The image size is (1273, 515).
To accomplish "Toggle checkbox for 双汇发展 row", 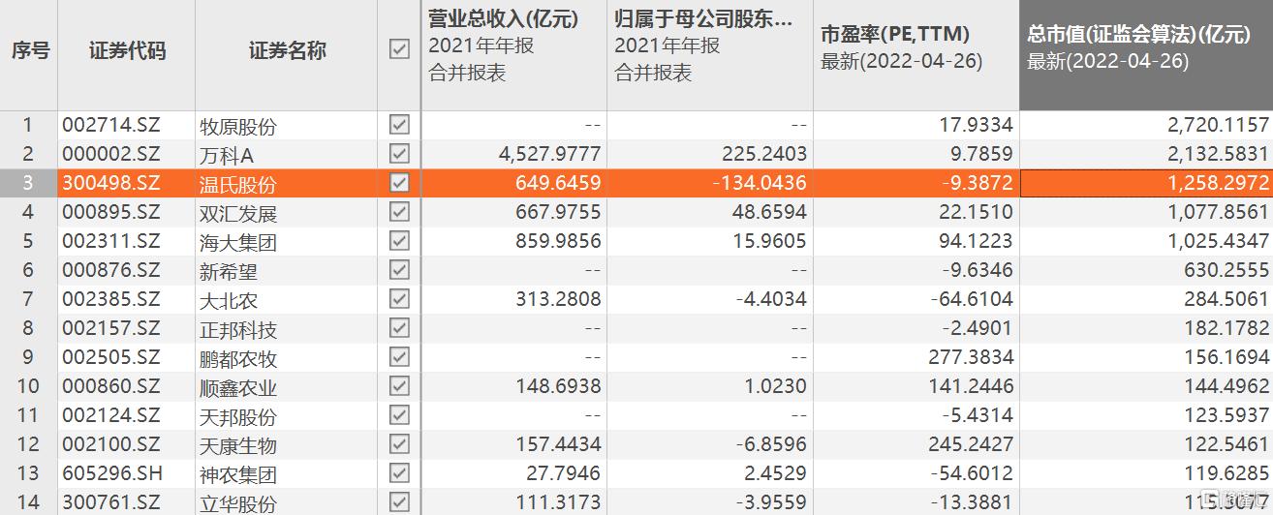I will pos(399,212).
